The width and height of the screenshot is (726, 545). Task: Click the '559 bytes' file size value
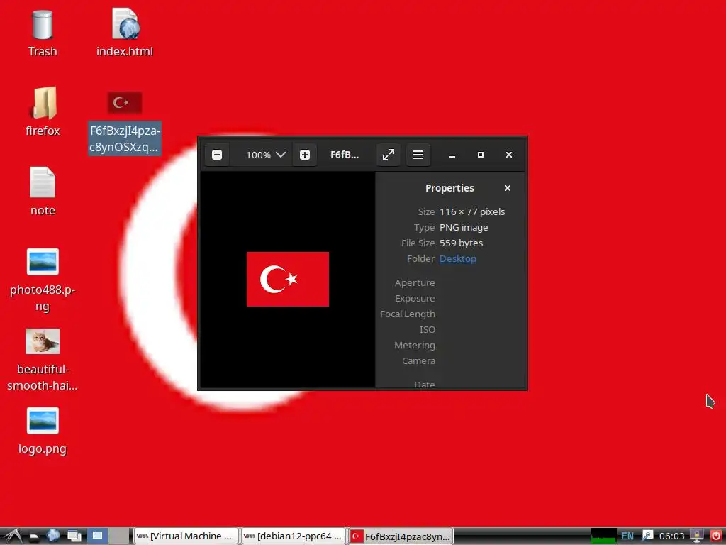pyautogui.click(x=461, y=243)
